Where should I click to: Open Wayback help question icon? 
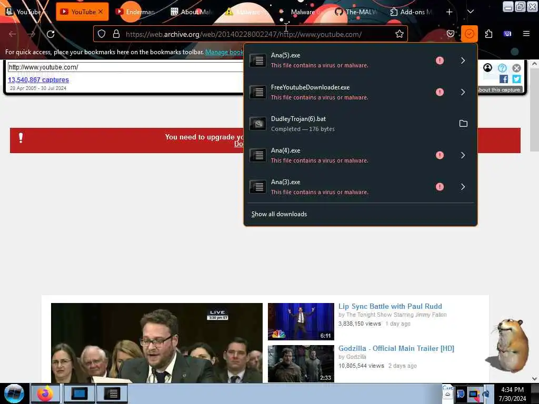coord(502,68)
